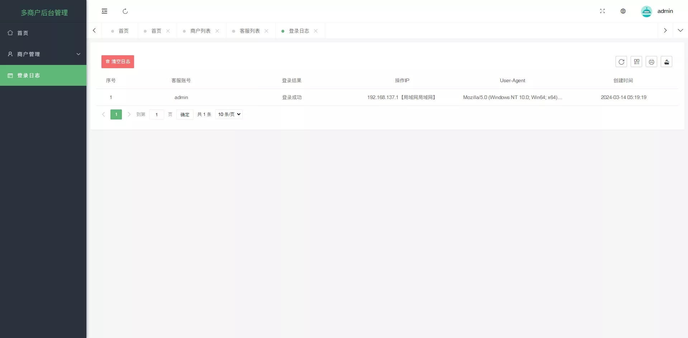
Task: Open the 10条/页 page size dropdown
Action: point(228,114)
